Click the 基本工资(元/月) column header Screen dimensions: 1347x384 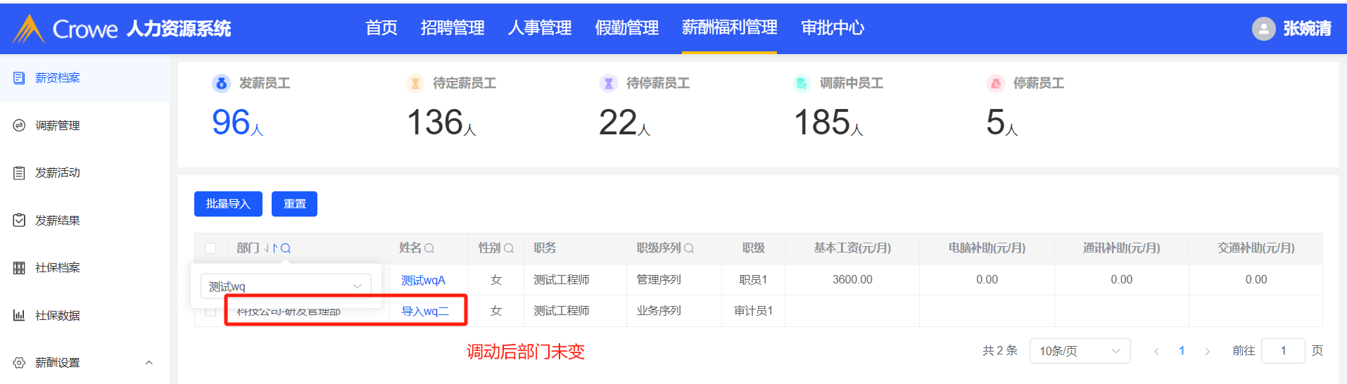coord(852,248)
